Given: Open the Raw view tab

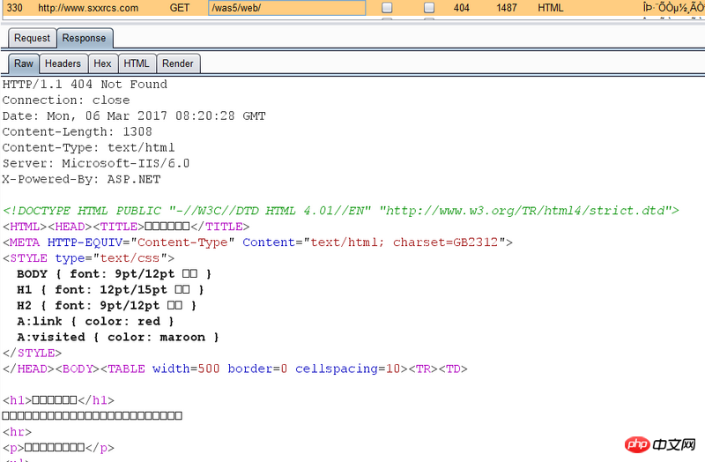Looking at the screenshot, I should (23, 63).
